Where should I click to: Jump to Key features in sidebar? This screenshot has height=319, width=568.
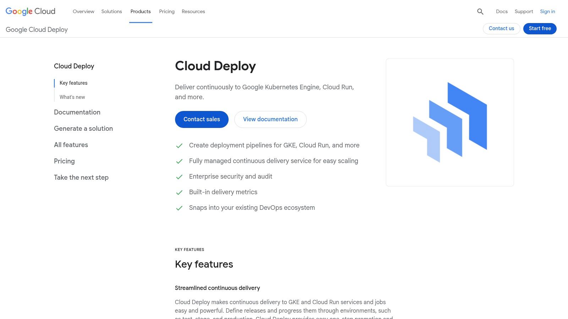(x=73, y=83)
